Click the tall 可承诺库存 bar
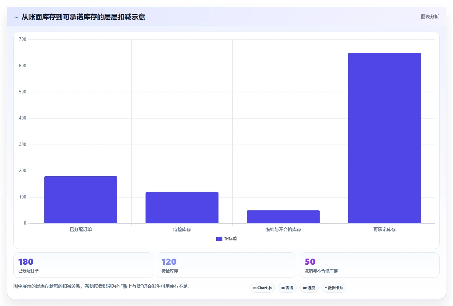Viewport: 453px width, 306px height. (384, 138)
